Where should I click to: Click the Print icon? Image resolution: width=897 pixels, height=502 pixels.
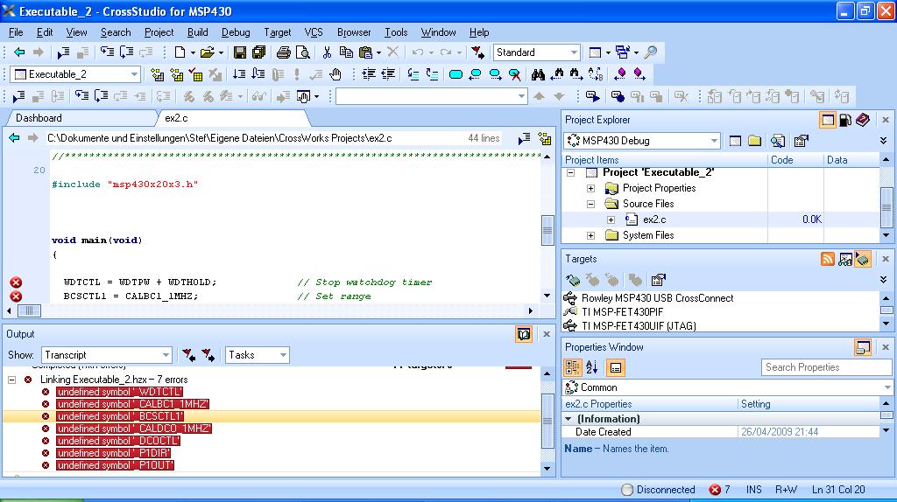(x=283, y=52)
